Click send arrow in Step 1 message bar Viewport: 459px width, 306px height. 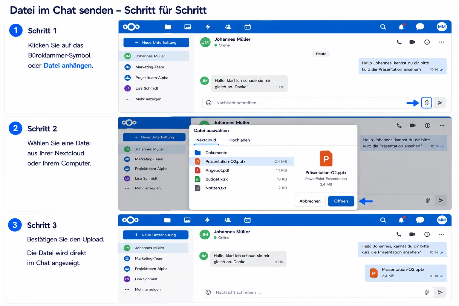point(440,103)
